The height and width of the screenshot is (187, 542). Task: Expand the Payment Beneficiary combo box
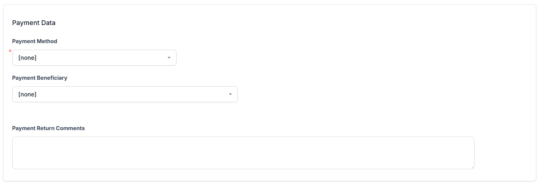click(x=125, y=94)
